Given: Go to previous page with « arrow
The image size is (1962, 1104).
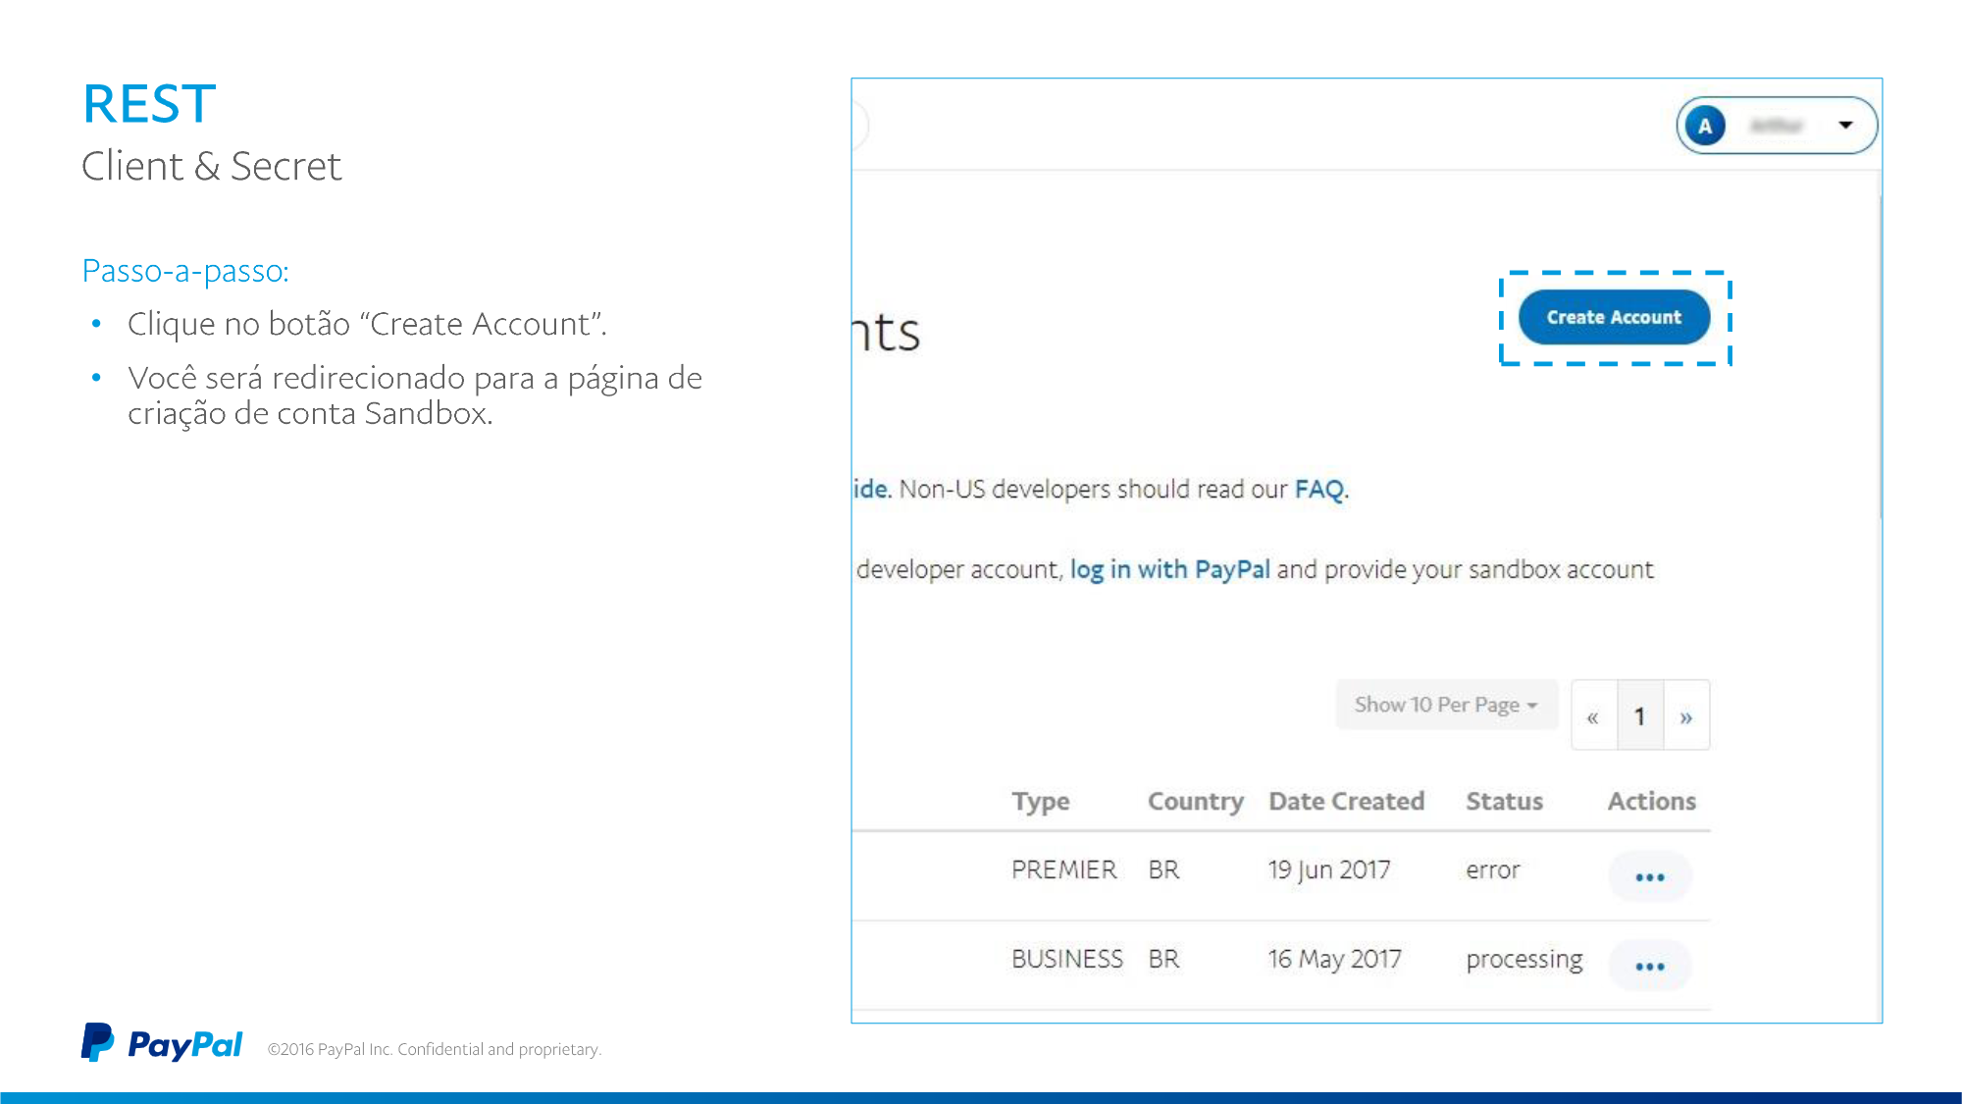Looking at the screenshot, I should tap(1593, 716).
